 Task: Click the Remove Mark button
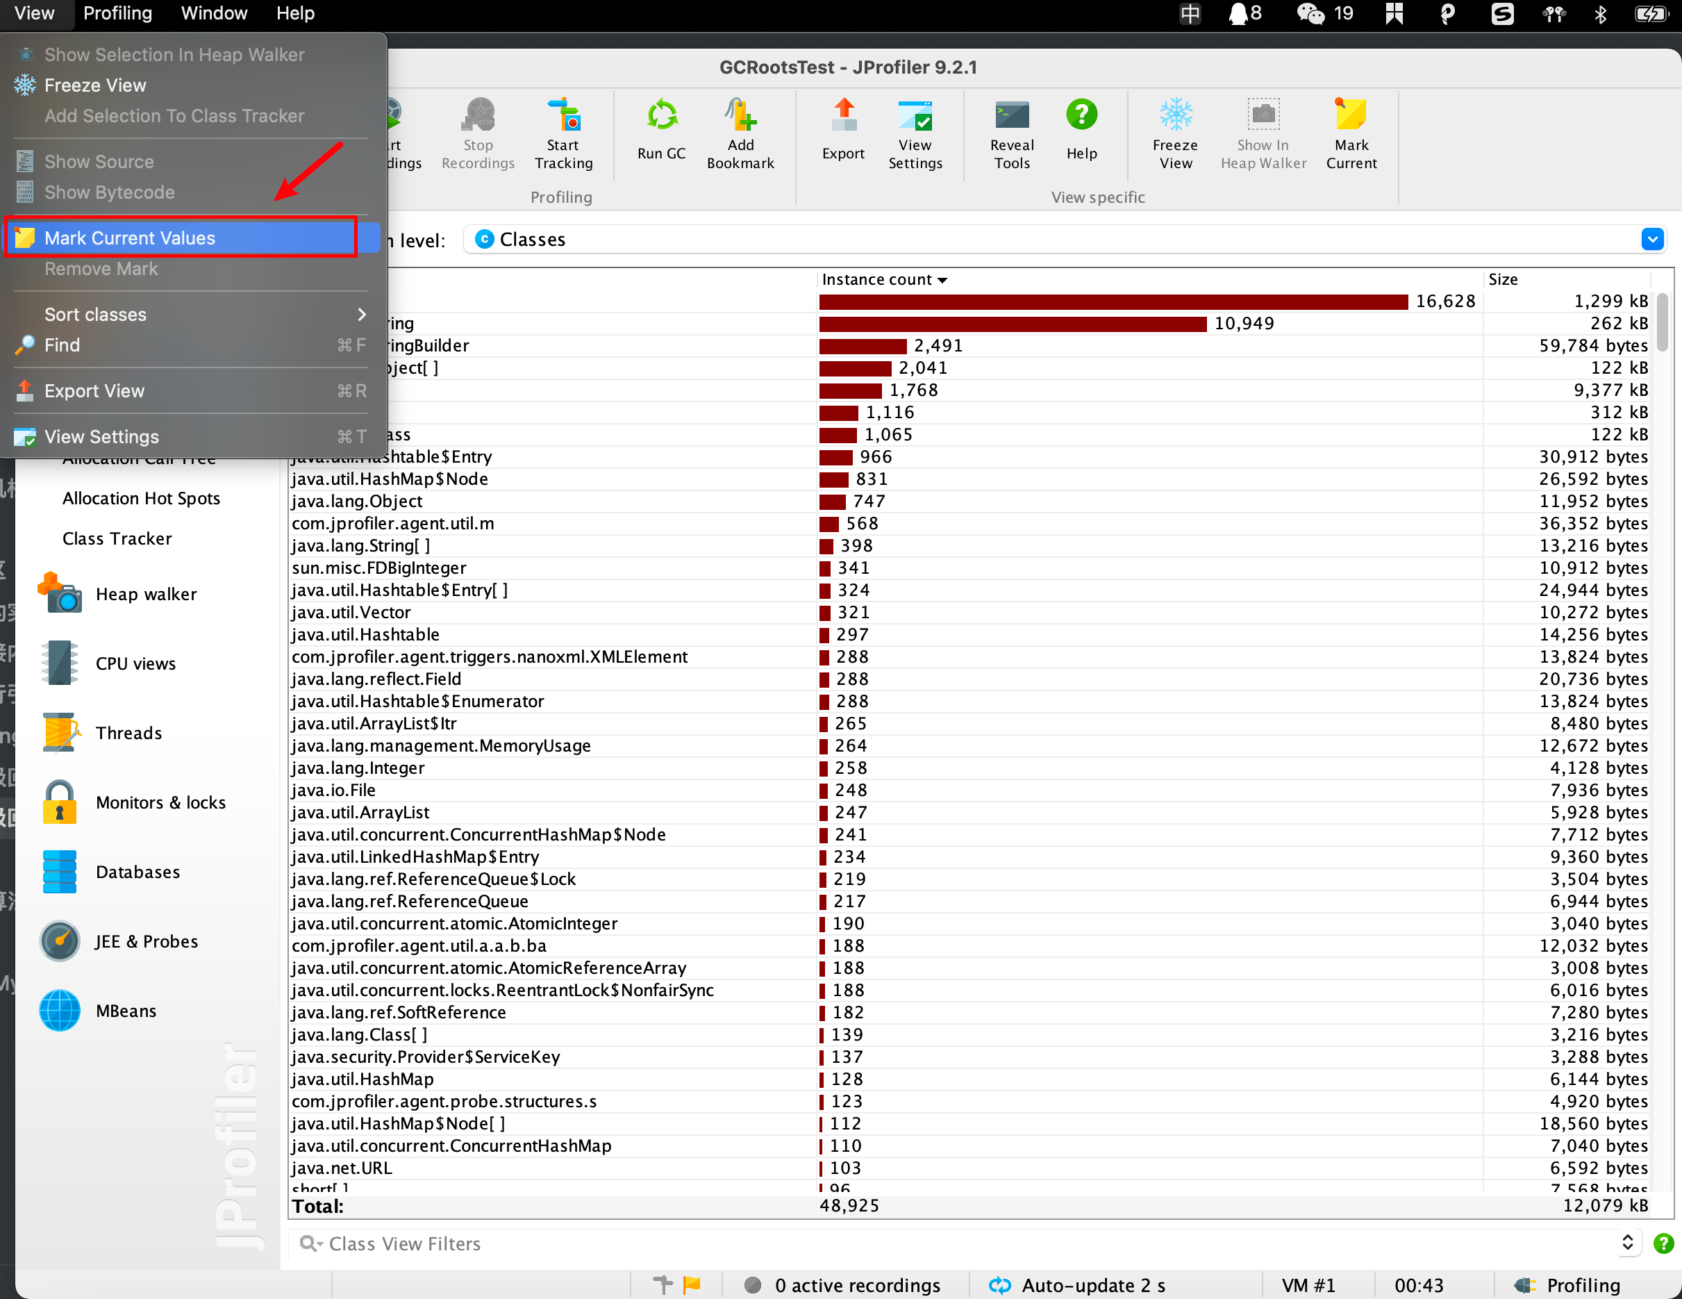pyautogui.click(x=99, y=269)
